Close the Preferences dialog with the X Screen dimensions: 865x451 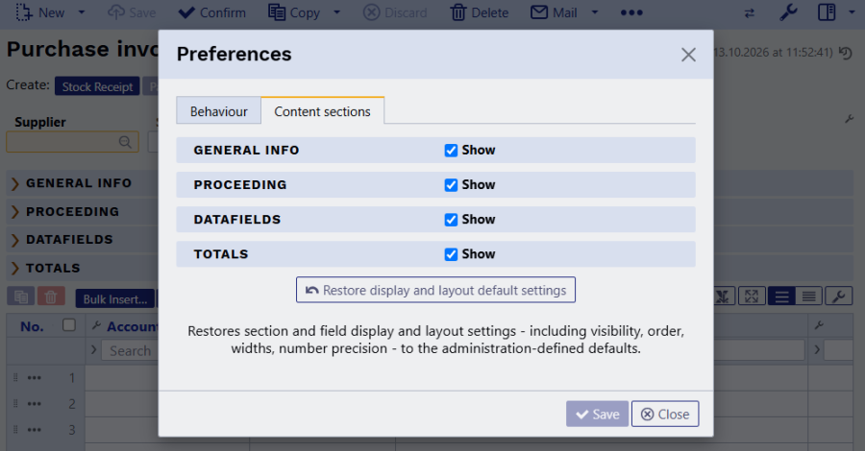click(688, 55)
